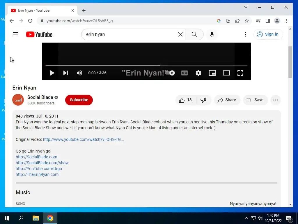The height and width of the screenshot is (224, 298).
Task: Open the system volume tray icon
Action: tap(260, 218)
